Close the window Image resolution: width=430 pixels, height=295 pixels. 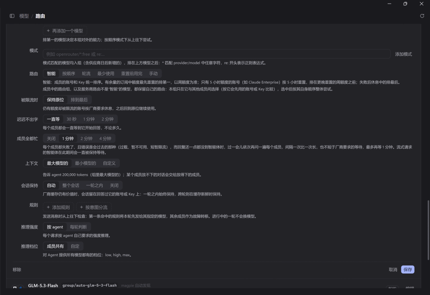point(422,4)
